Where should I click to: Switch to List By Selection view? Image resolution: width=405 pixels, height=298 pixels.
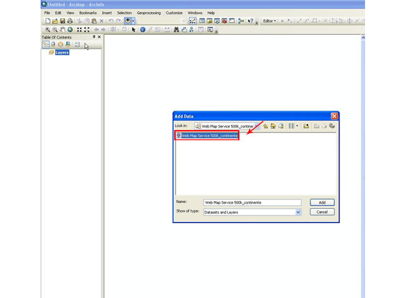[68, 44]
